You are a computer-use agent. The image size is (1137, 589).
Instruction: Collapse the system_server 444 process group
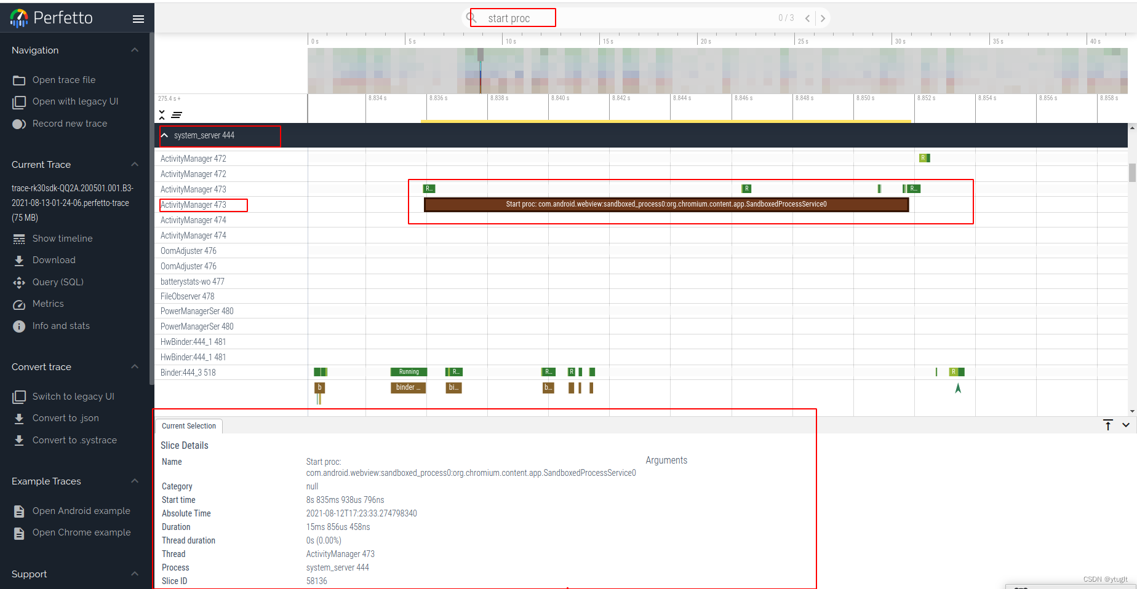pyautogui.click(x=164, y=135)
